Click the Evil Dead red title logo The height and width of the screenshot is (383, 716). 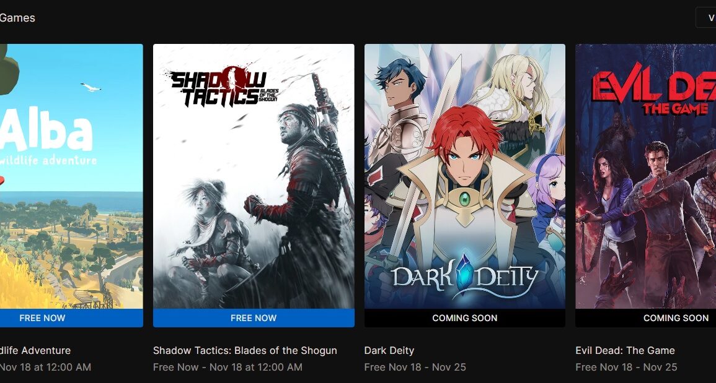point(654,95)
